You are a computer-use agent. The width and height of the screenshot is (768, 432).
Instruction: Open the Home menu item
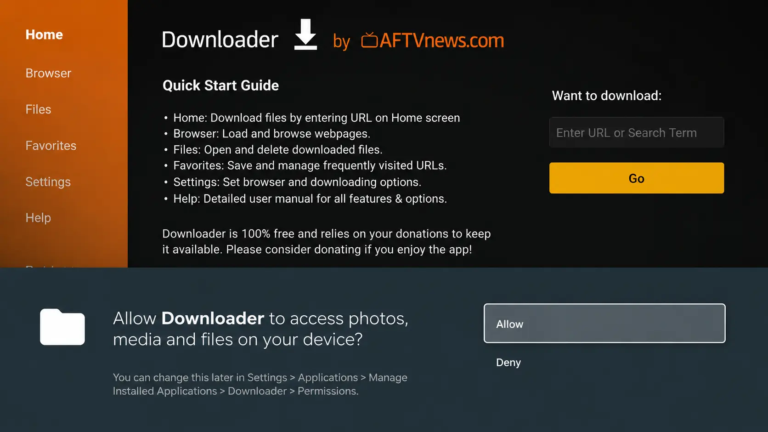[44, 34]
